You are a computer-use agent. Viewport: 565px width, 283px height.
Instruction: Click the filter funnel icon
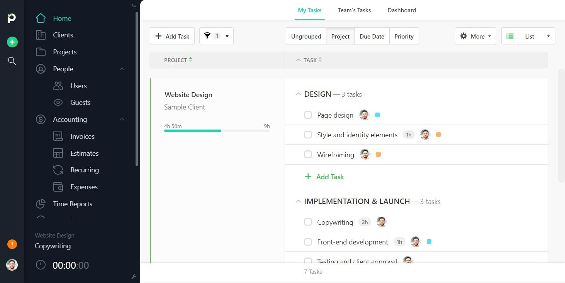pyautogui.click(x=207, y=36)
